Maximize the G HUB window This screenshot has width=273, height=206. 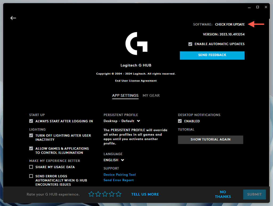pyautogui.click(x=258, y=7)
